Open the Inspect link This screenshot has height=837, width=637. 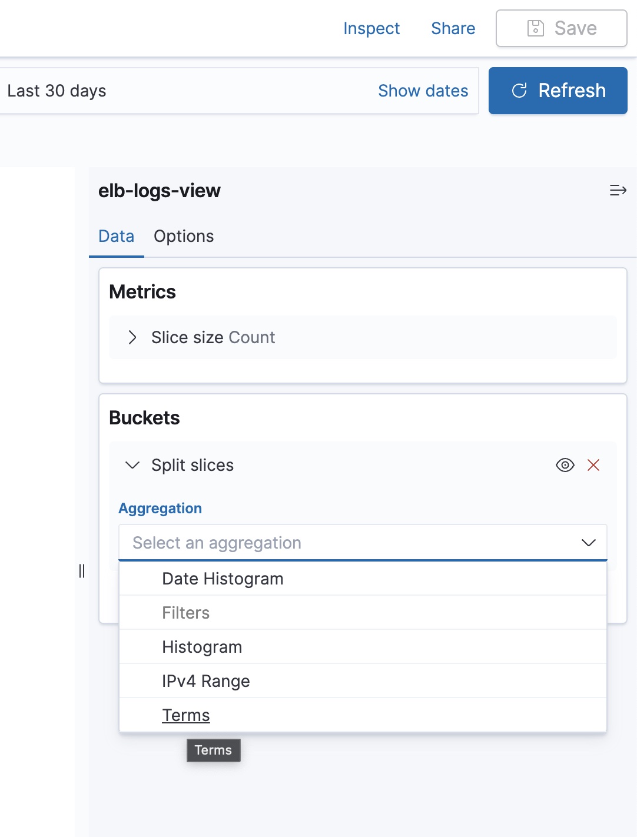tap(371, 28)
